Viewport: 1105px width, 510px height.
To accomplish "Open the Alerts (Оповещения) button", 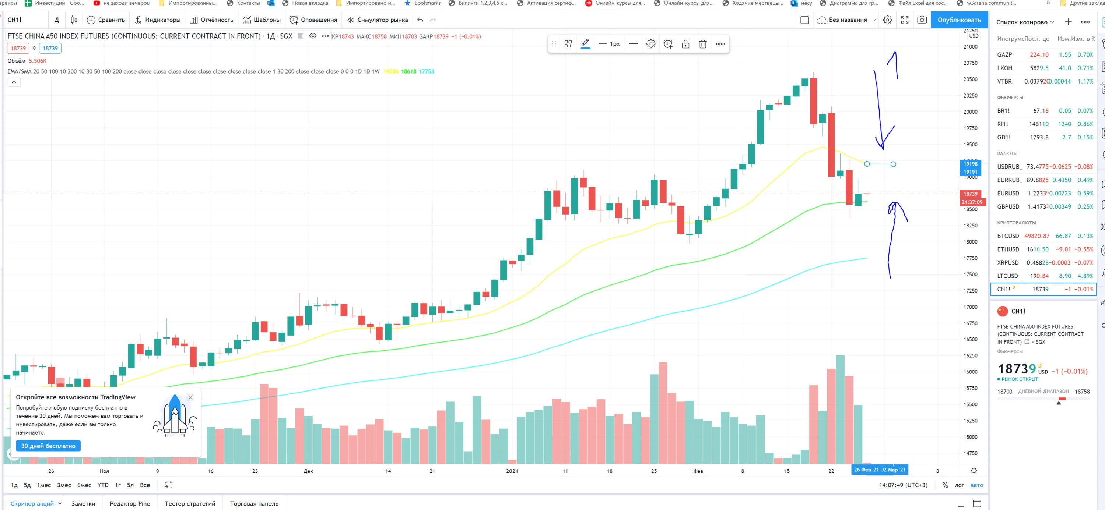I will (313, 20).
